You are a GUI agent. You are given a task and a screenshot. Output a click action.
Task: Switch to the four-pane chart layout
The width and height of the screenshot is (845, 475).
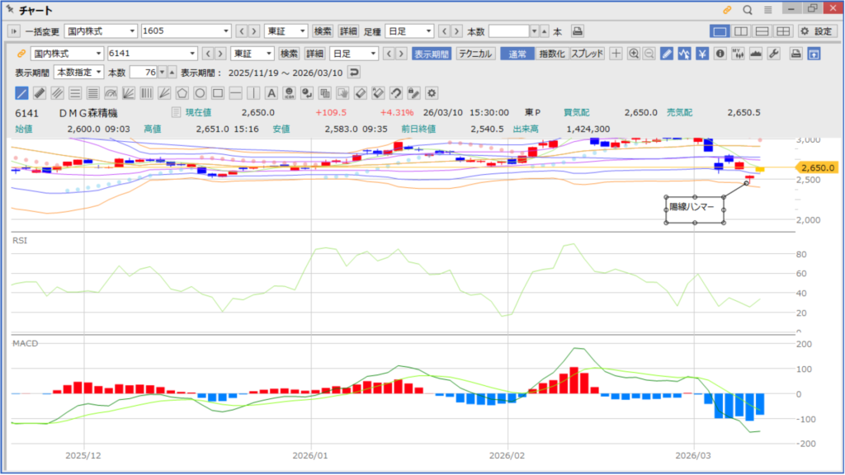782,31
